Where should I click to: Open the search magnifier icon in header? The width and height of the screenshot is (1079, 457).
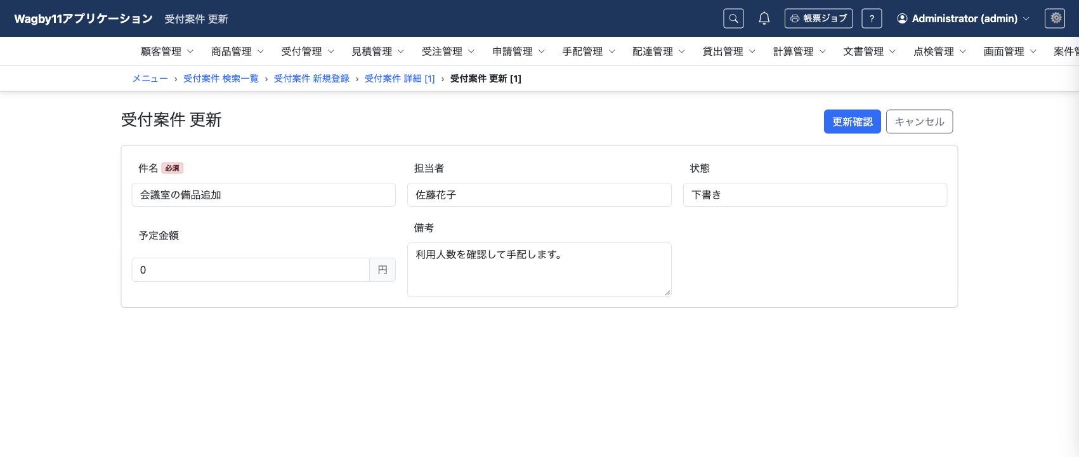733,18
